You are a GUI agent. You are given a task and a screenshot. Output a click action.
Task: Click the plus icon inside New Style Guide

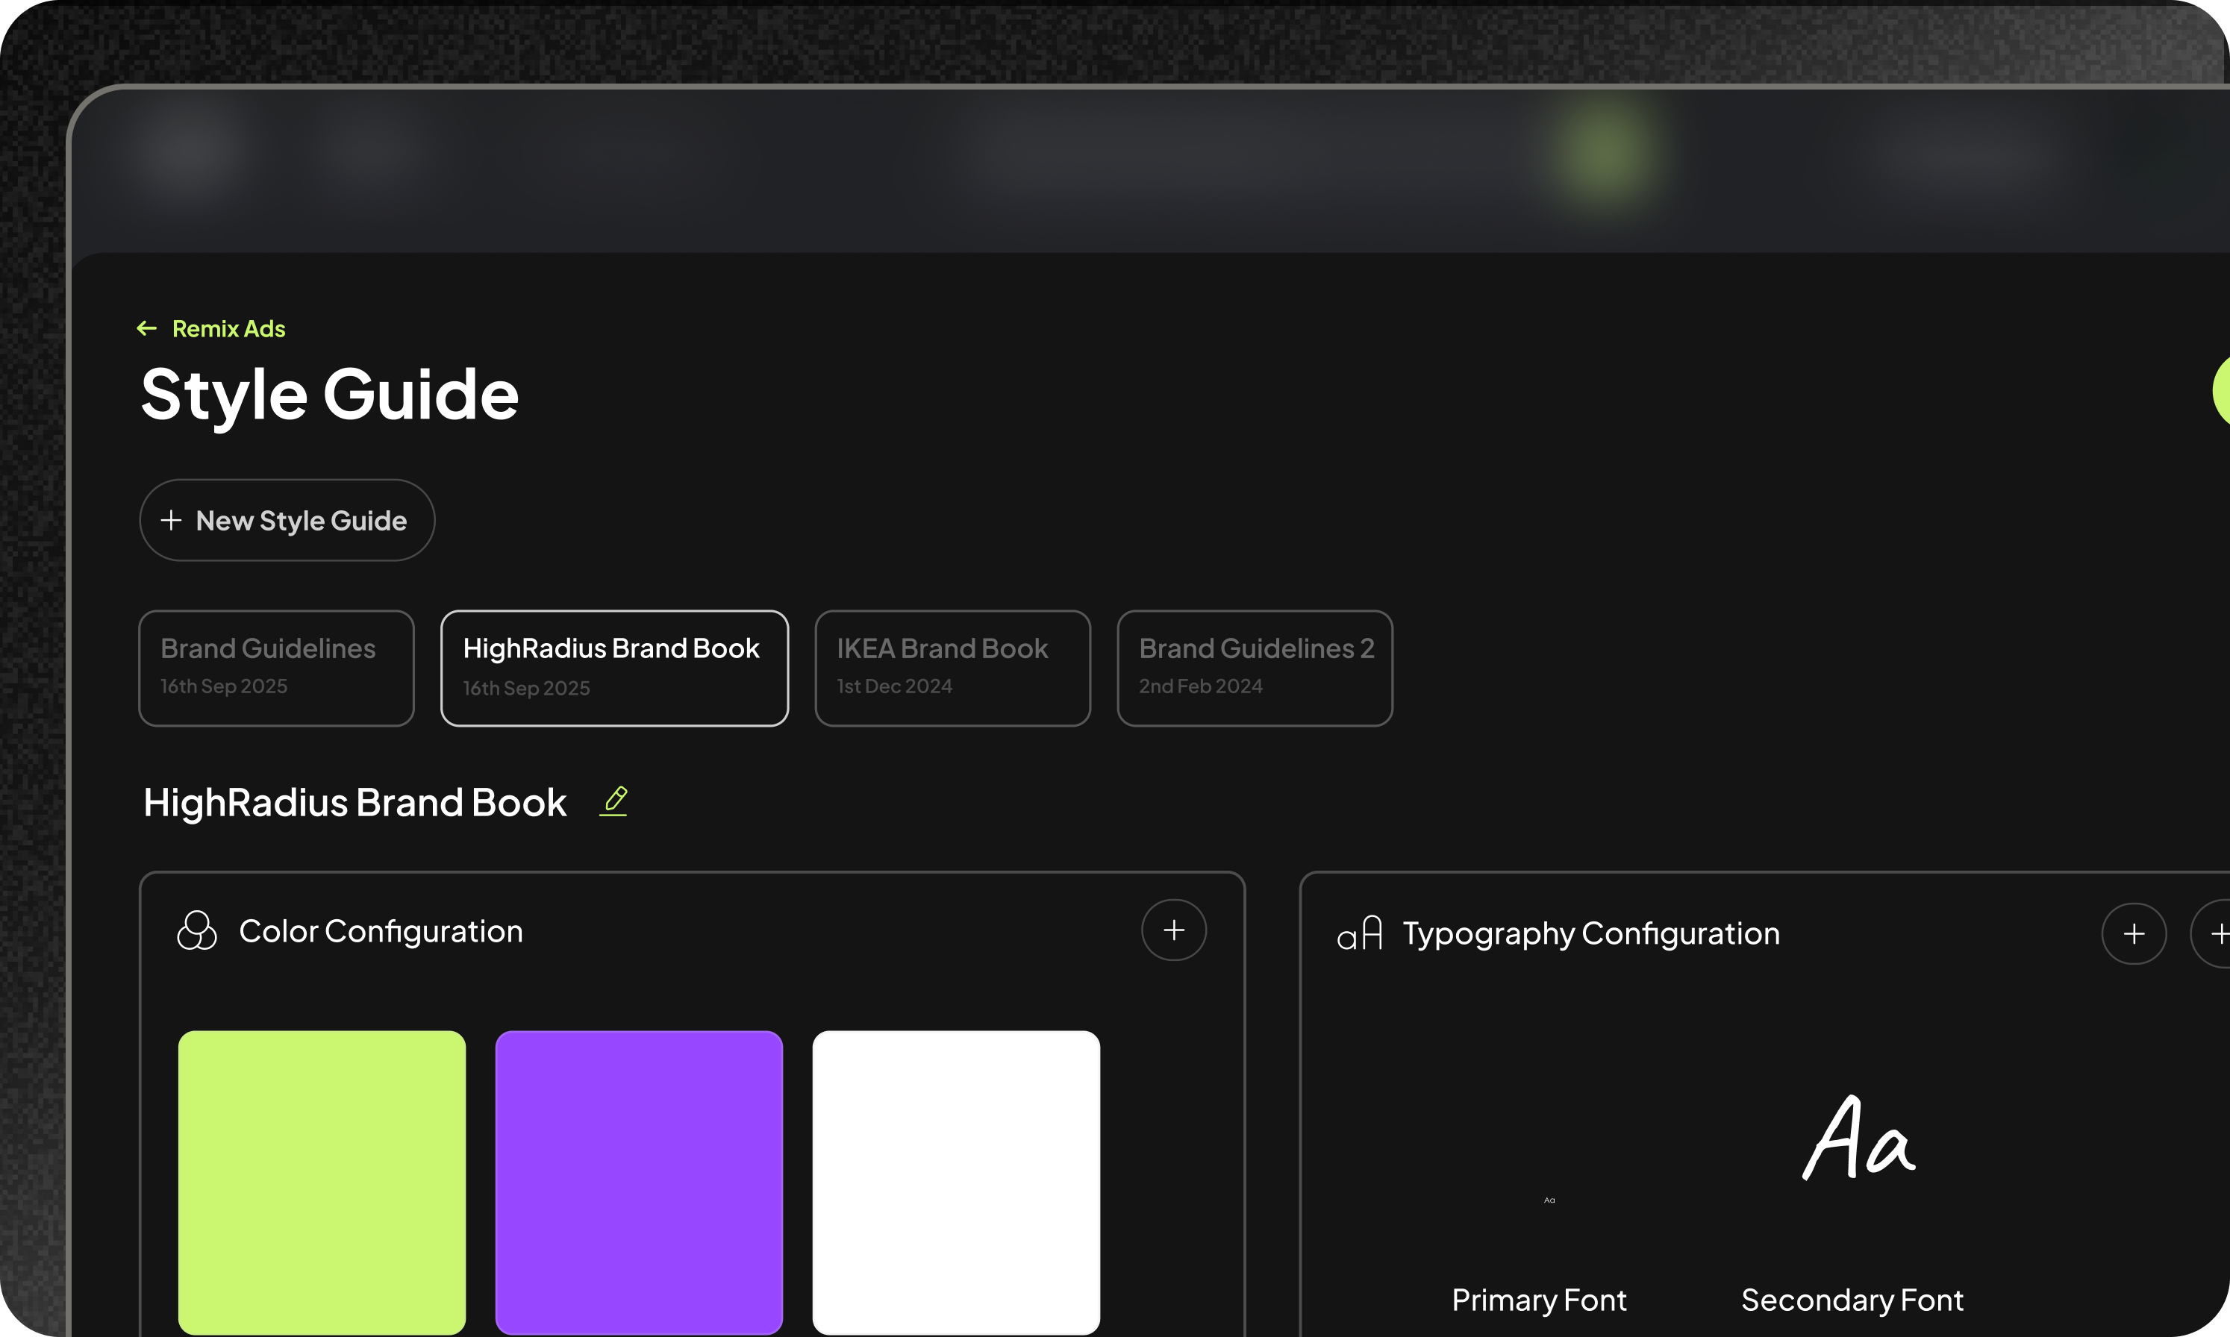coord(170,520)
